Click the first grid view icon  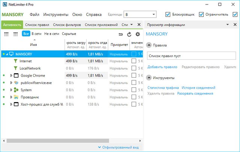pyautogui.click(x=6, y=34)
